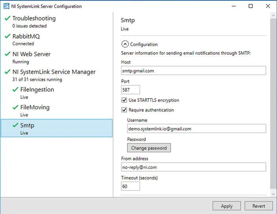The width and height of the screenshot is (277, 214).
Task: Click the Host field containing smtp.gmail.com
Action: tap(194, 71)
